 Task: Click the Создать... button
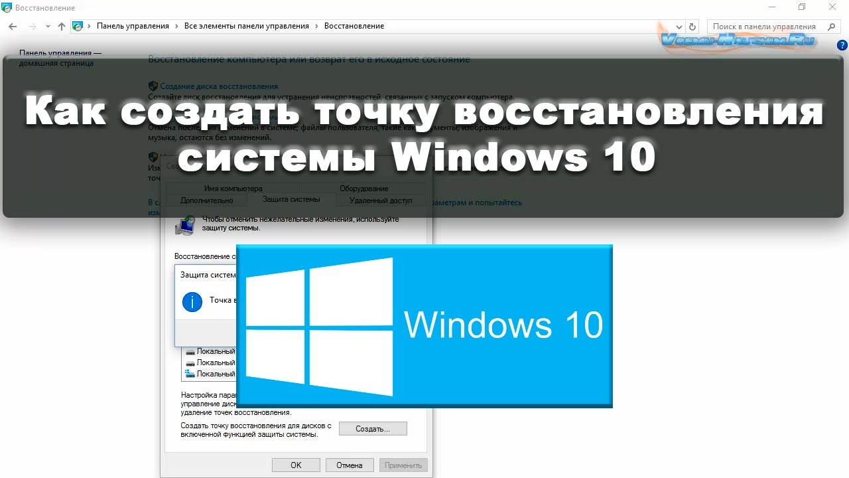tap(373, 429)
